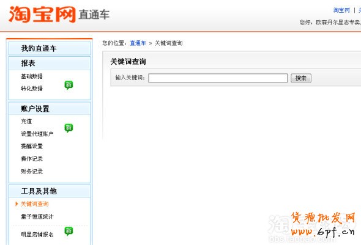Focus the 输入关键词 text field

pyautogui.click(x=218, y=78)
